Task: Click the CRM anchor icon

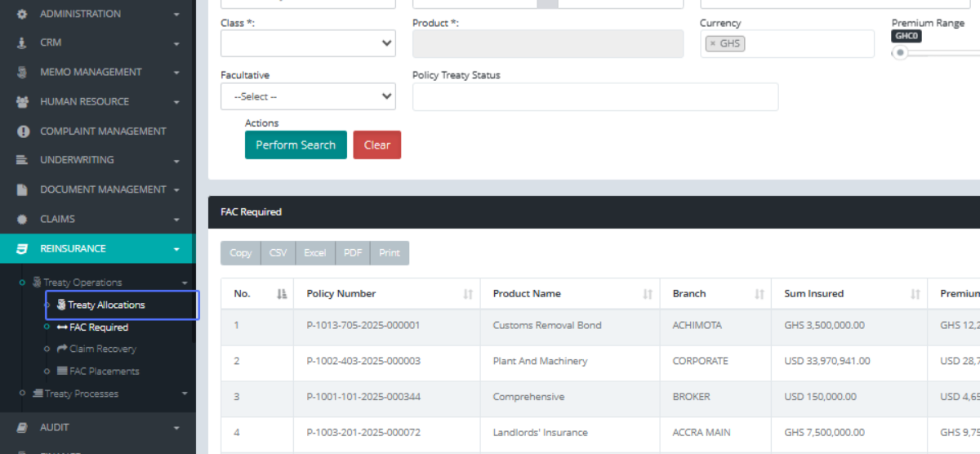Action: [22, 42]
